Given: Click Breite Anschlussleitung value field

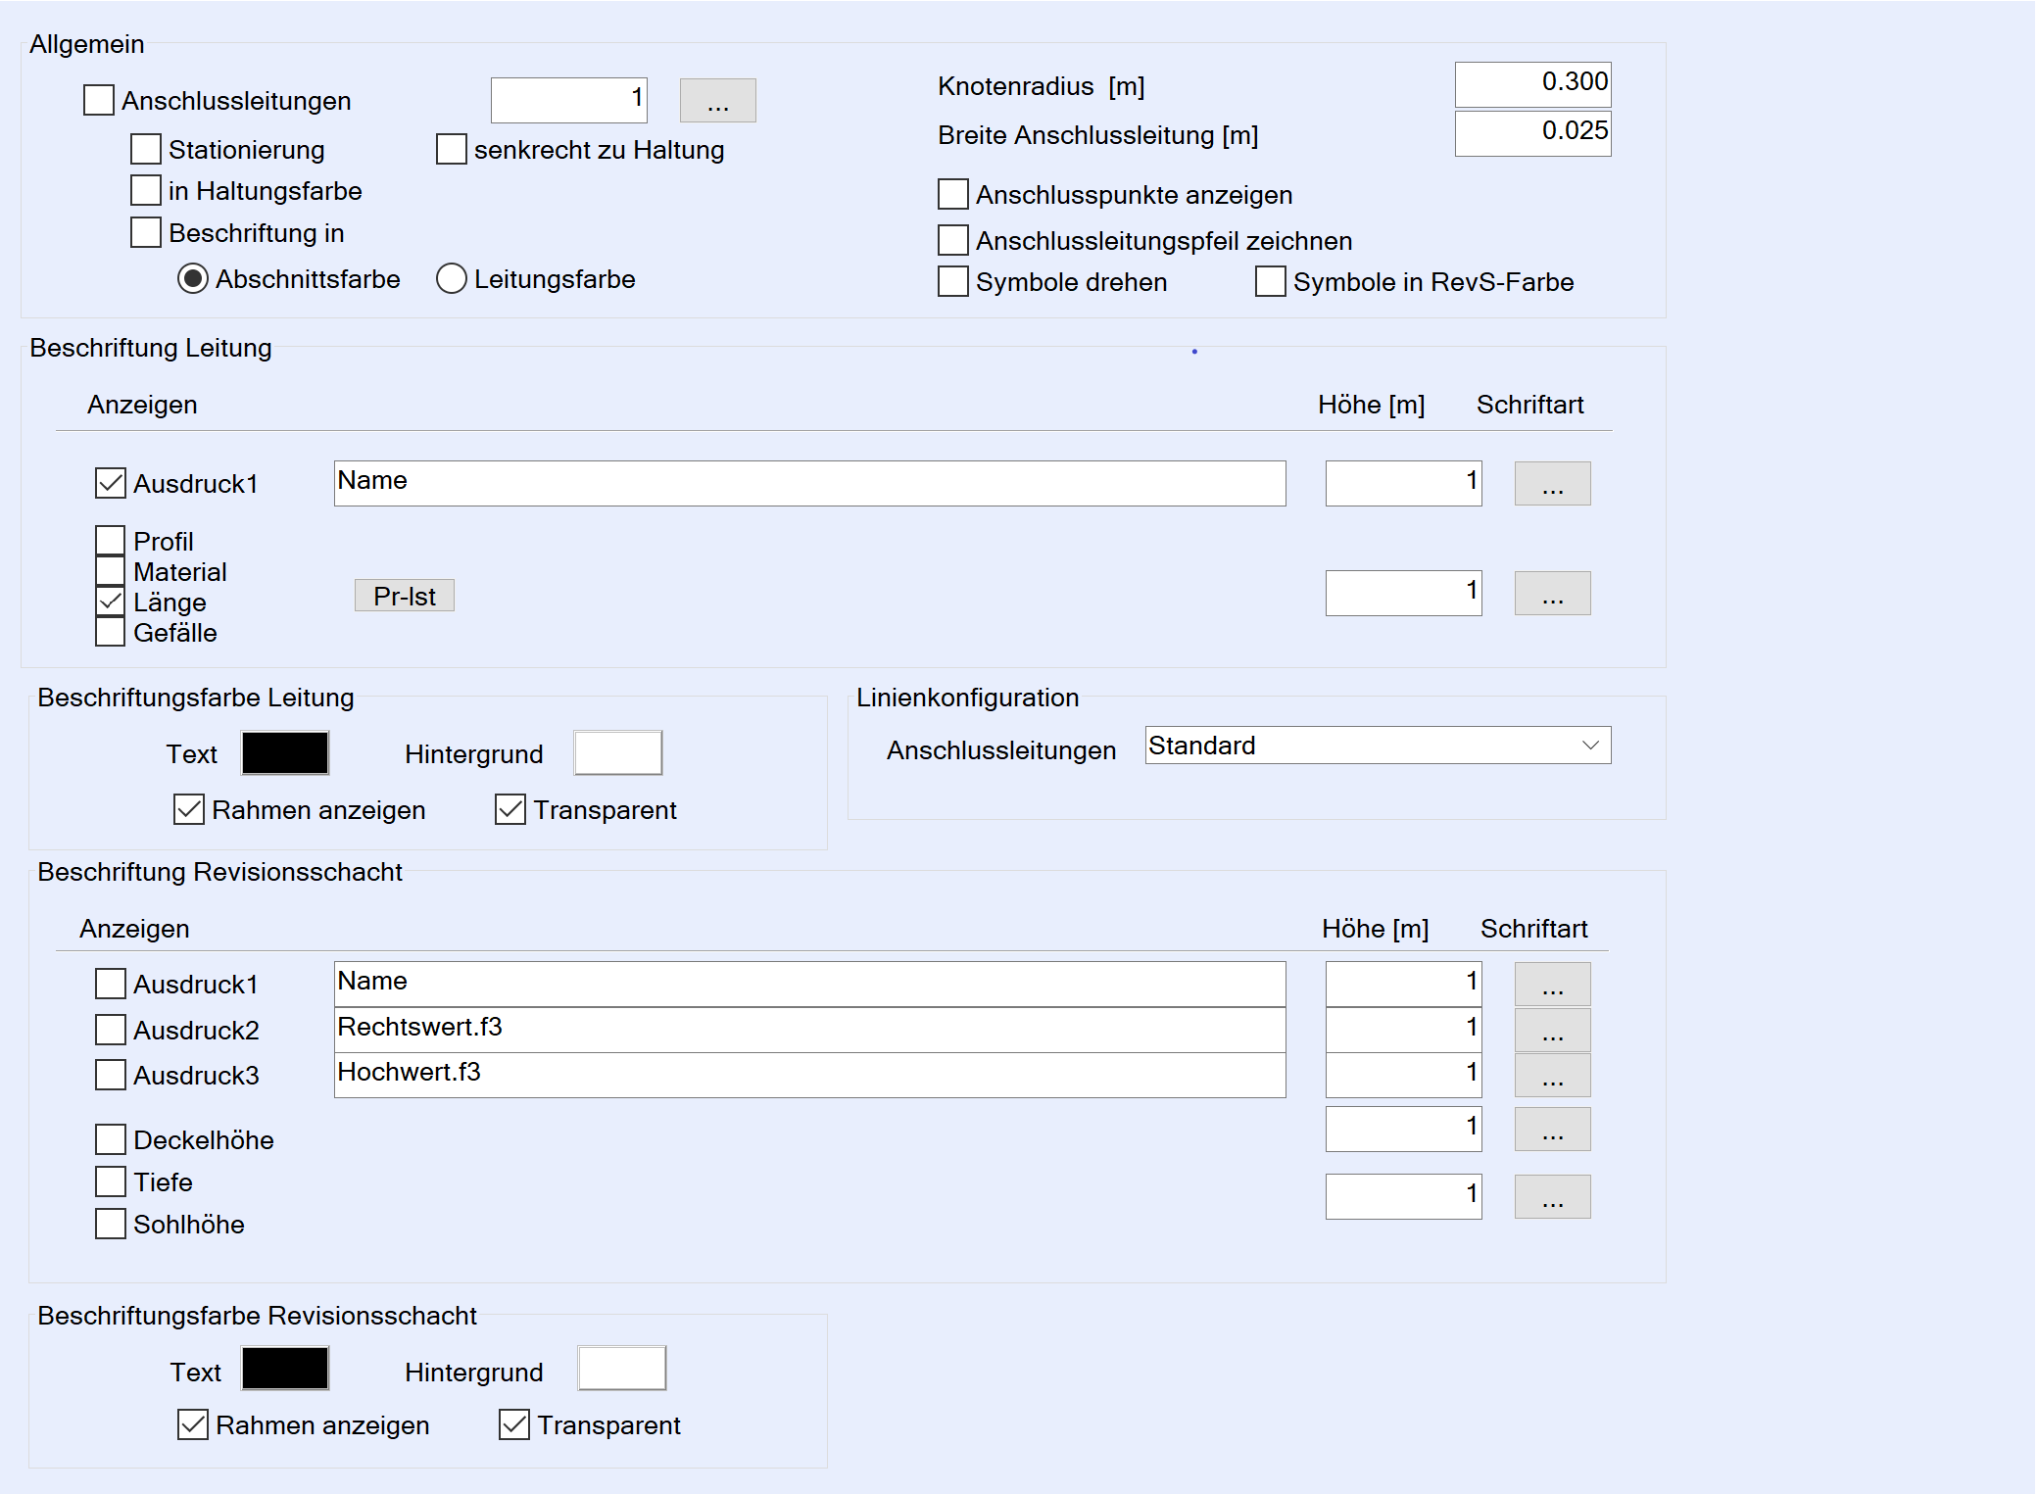Looking at the screenshot, I should pyautogui.click(x=1532, y=133).
